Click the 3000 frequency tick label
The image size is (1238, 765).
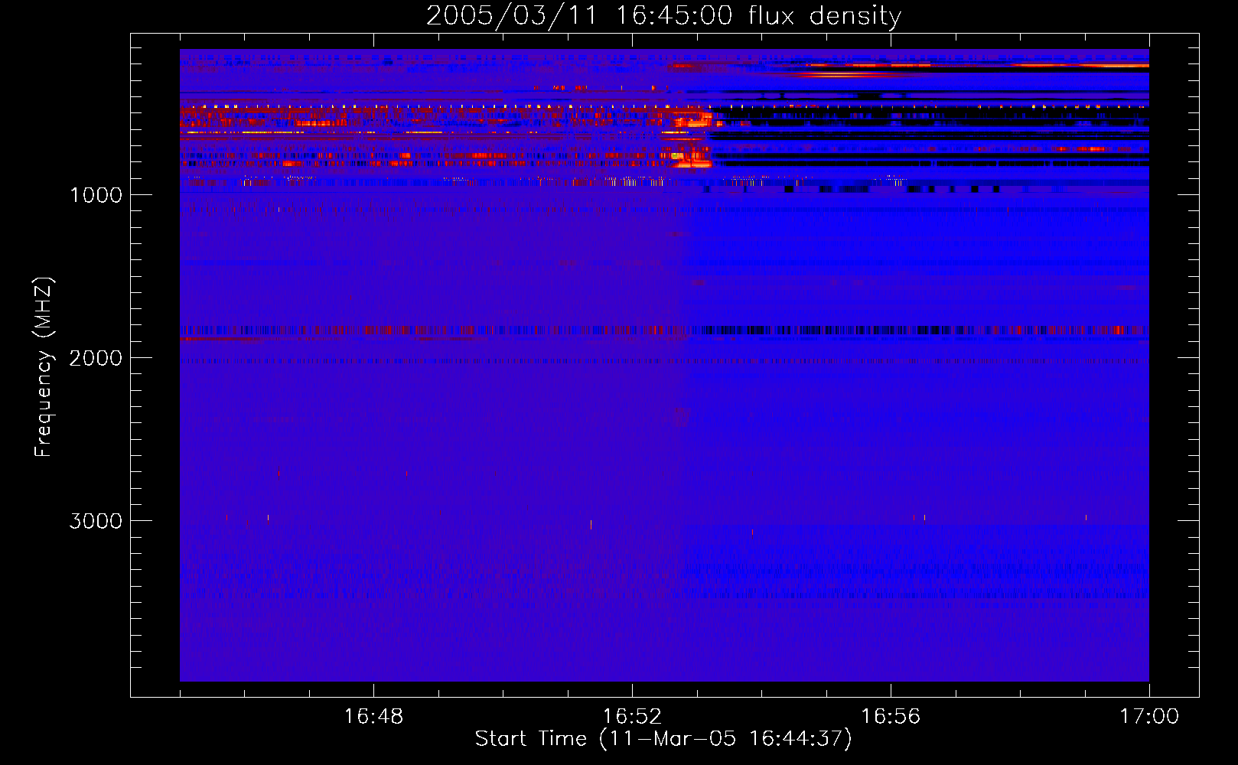[x=96, y=521]
